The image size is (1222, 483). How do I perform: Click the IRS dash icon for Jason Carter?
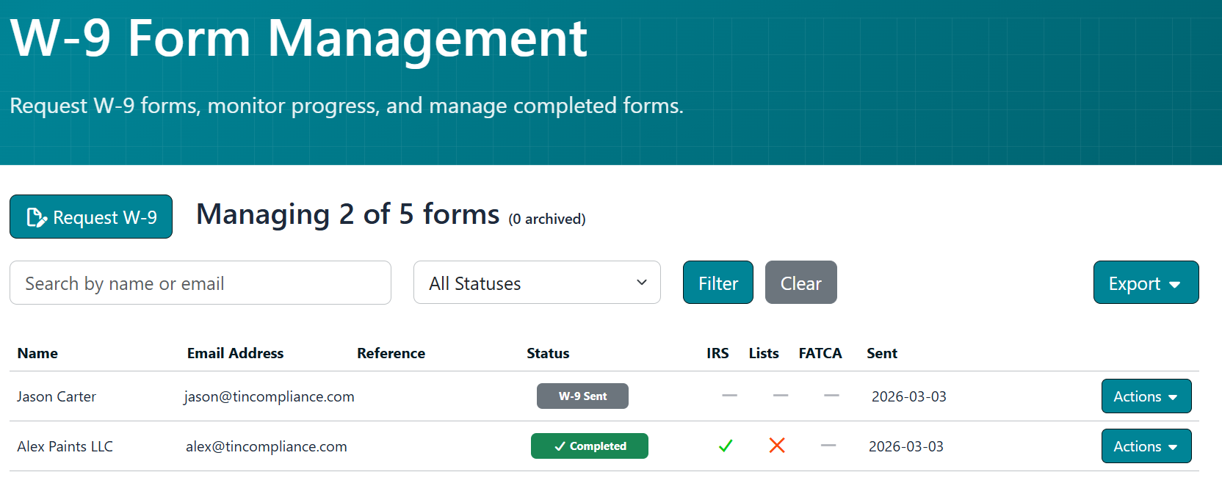pyautogui.click(x=729, y=396)
